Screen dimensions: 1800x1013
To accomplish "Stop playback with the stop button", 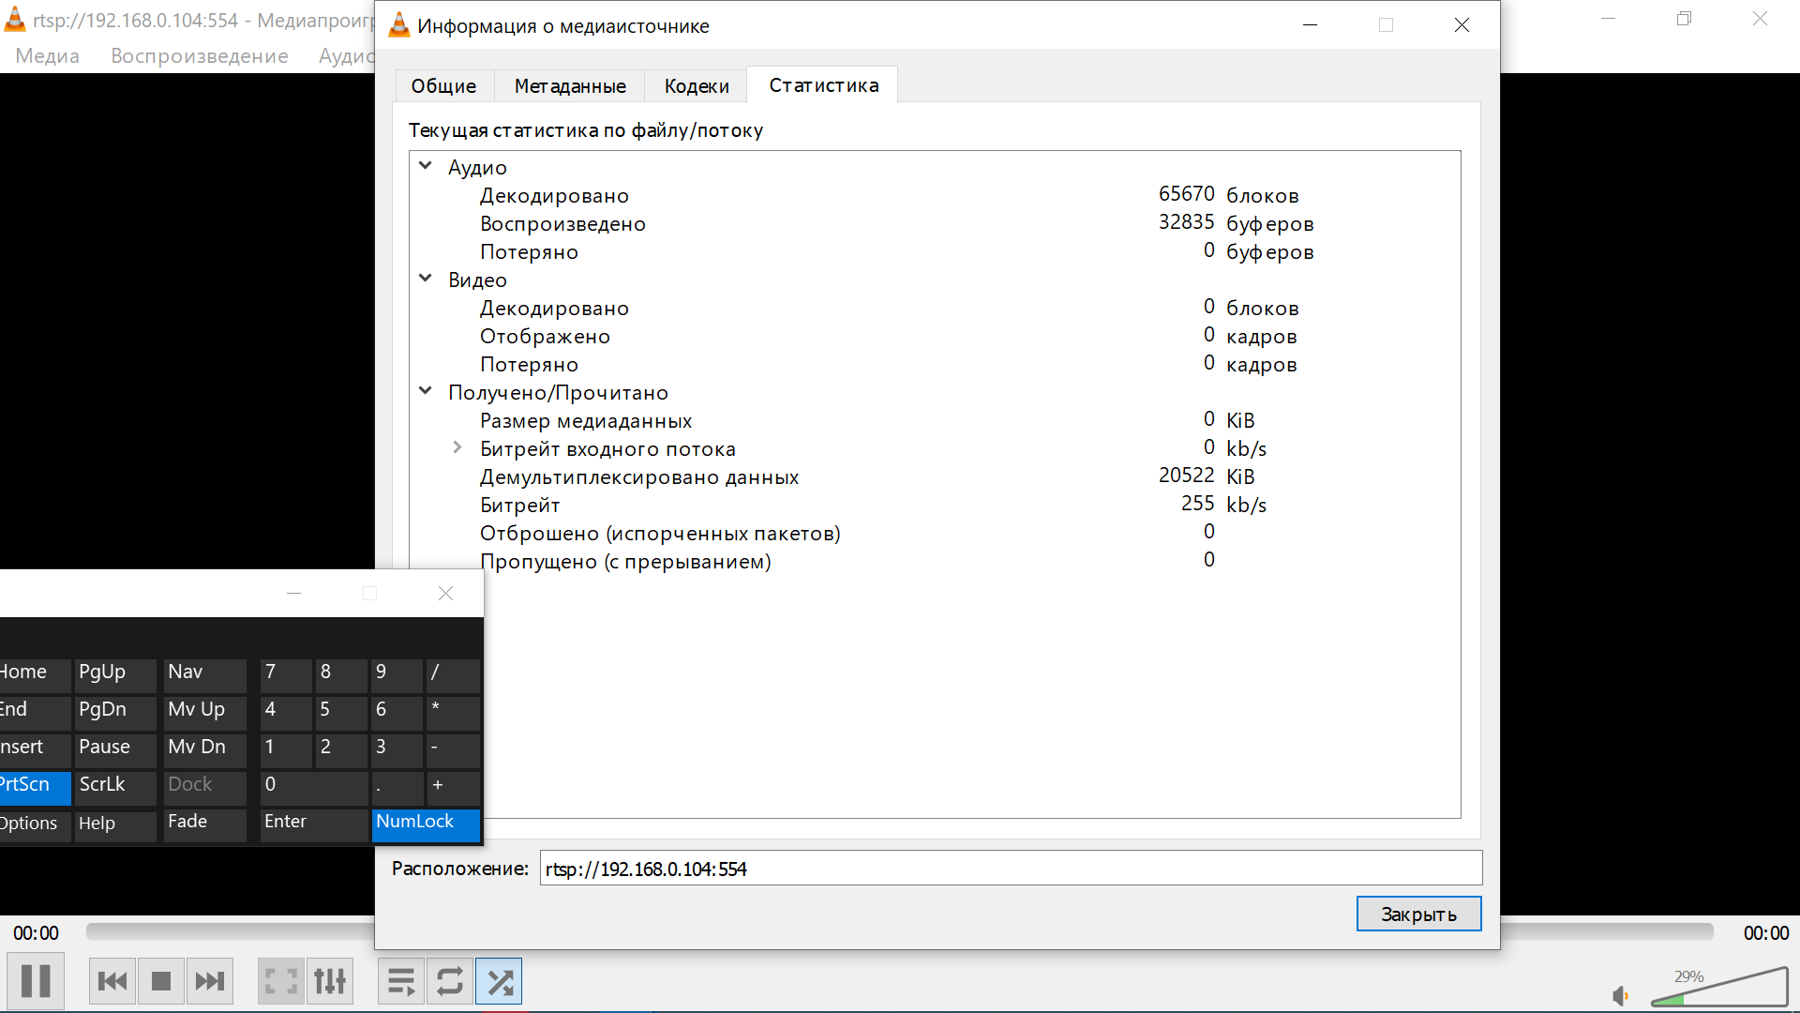I will pyautogui.click(x=161, y=981).
